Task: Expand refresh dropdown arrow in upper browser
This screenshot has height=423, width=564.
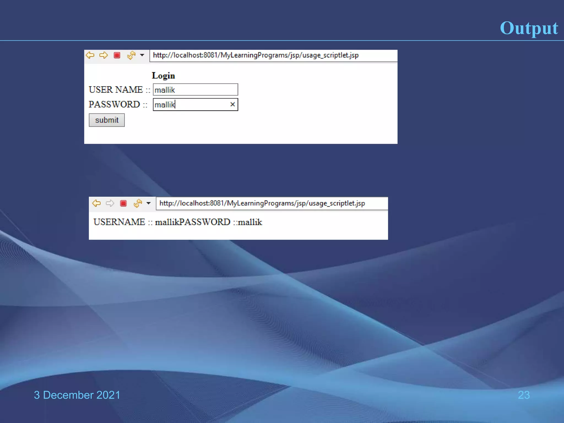Action: click(142, 55)
